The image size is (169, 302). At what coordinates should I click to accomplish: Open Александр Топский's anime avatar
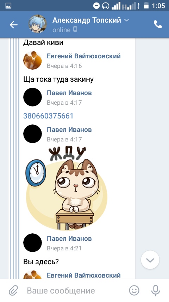tap(38, 24)
